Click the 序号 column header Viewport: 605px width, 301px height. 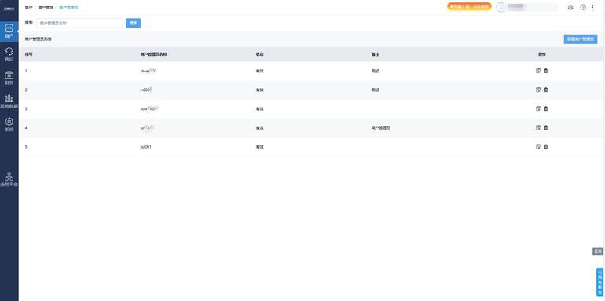click(x=28, y=54)
